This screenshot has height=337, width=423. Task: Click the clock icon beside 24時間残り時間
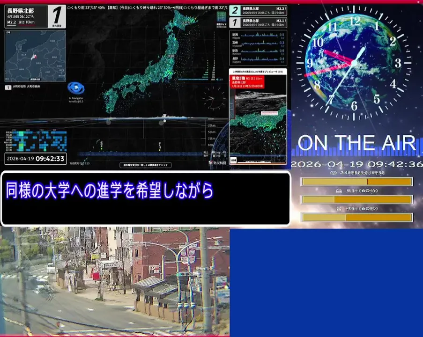334,173
